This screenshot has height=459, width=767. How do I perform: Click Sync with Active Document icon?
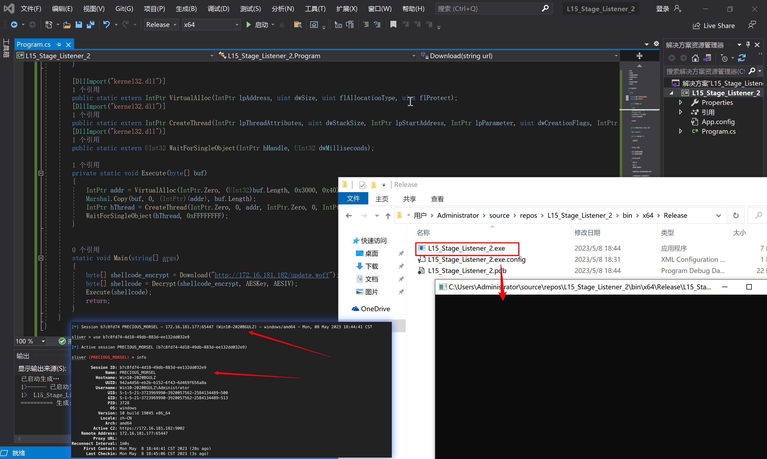pyautogui.click(x=742, y=58)
